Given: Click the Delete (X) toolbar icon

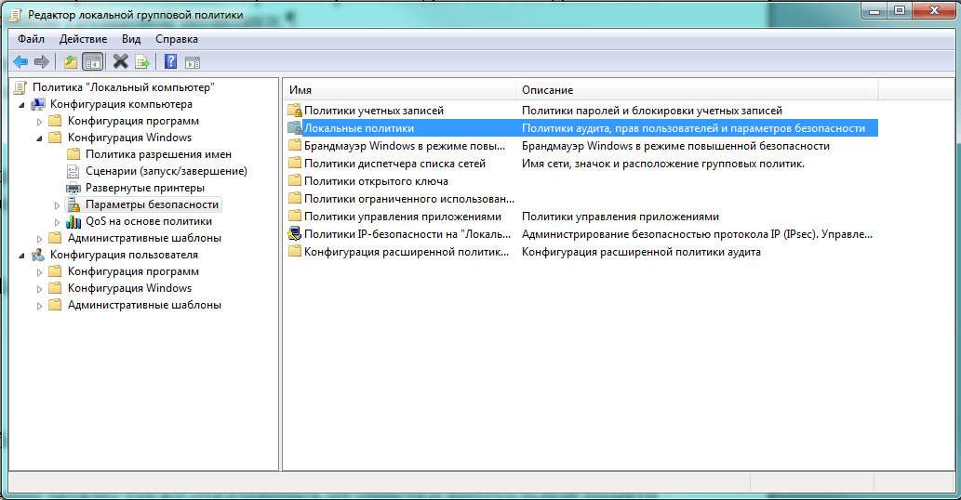Looking at the screenshot, I should pyautogui.click(x=120, y=62).
